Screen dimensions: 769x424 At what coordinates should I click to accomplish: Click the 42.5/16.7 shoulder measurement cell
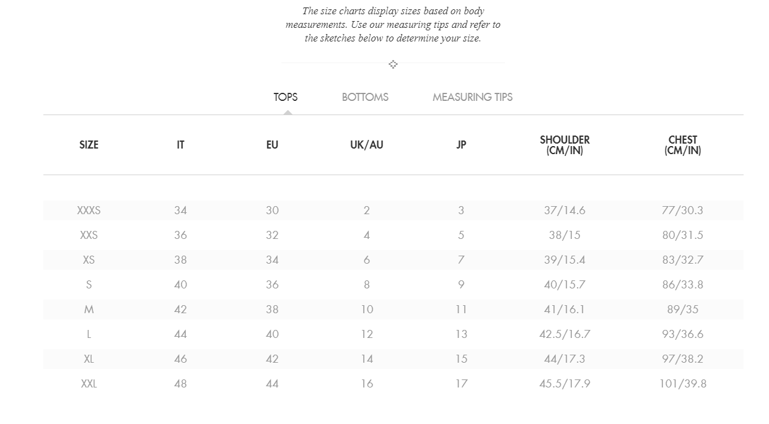pyautogui.click(x=565, y=334)
